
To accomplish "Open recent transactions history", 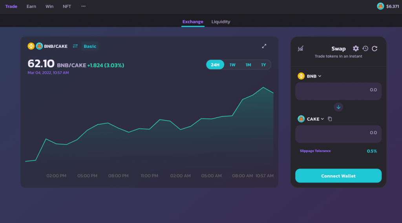I will pyautogui.click(x=365, y=48).
